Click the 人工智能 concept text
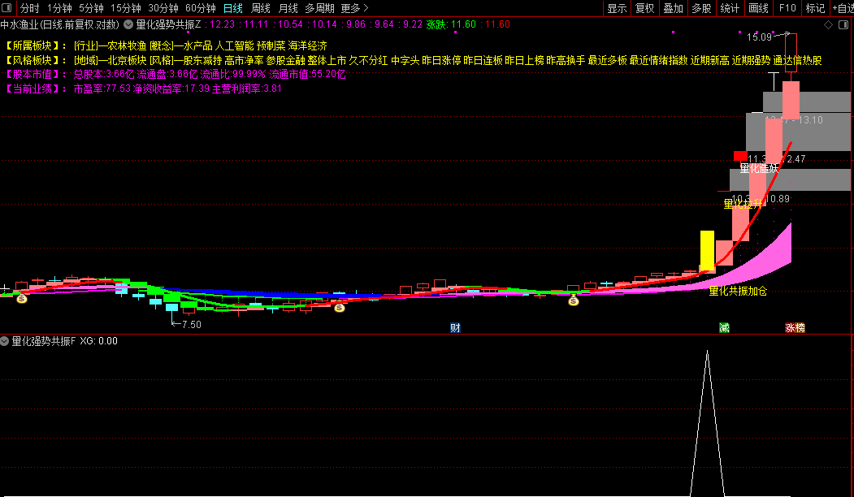854x497 pixels. coord(235,46)
